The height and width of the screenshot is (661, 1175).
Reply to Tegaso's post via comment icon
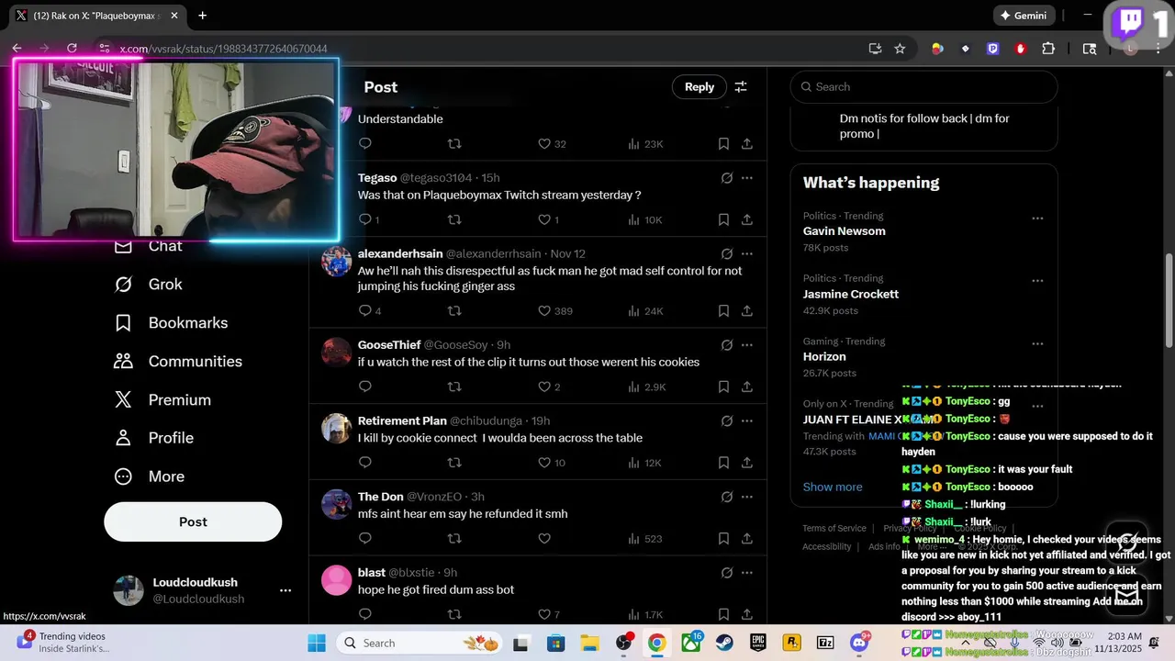tap(364, 219)
